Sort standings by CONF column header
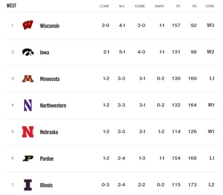This screenshot has width=223, height=195. click(104, 6)
